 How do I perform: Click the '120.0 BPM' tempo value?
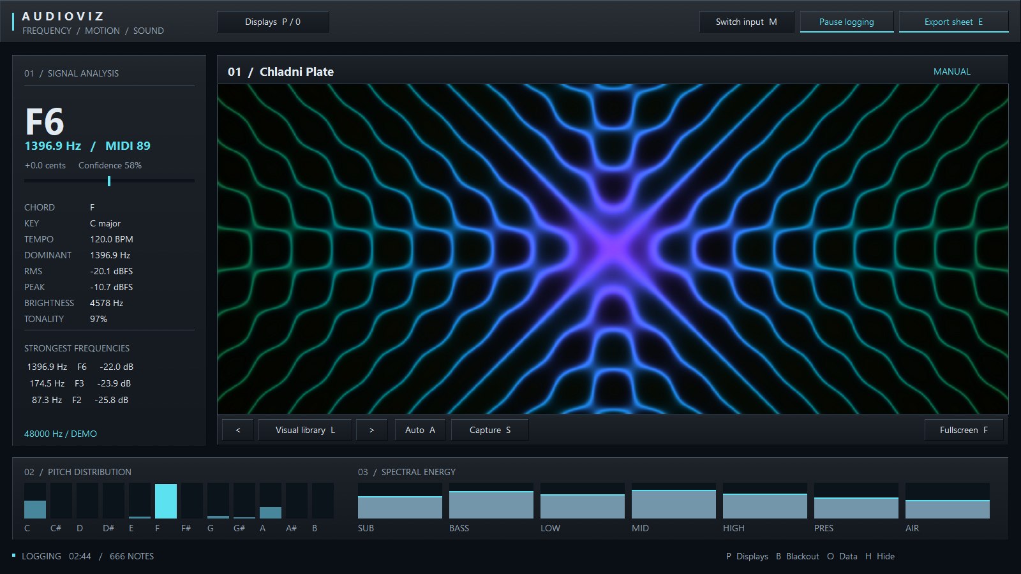pyautogui.click(x=112, y=239)
